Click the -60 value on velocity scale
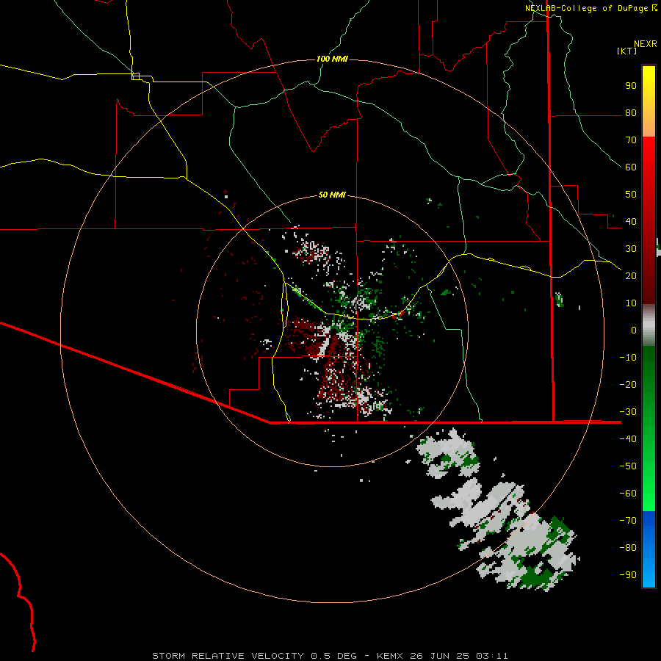The image size is (661, 661). (628, 494)
